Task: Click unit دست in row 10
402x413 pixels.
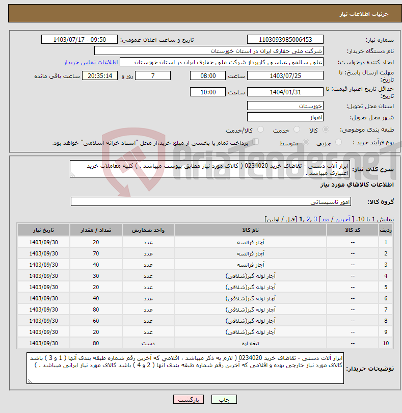Action: [x=148, y=344]
